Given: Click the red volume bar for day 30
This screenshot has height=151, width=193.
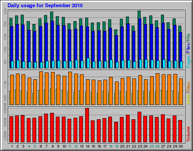Looking at the screenshot, I should pyautogui.click(x=180, y=131).
